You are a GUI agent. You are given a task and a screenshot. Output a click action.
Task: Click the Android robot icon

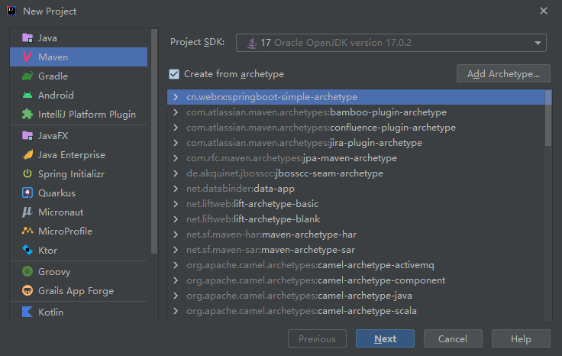pos(27,95)
